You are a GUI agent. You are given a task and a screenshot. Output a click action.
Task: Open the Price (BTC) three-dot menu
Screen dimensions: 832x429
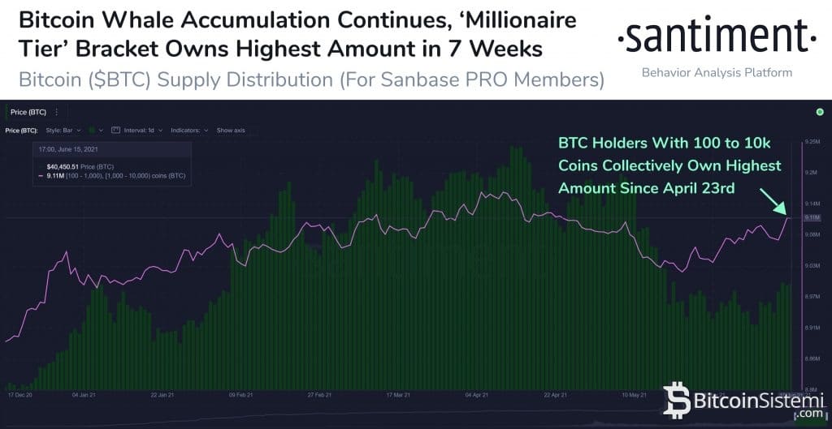coord(56,112)
